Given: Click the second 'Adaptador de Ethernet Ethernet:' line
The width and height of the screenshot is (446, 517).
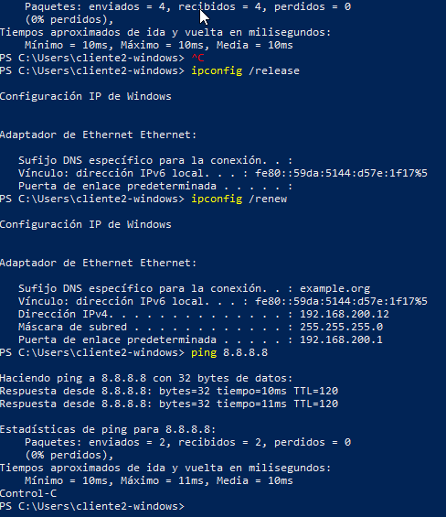Looking at the screenshot, I should point(98,263).
